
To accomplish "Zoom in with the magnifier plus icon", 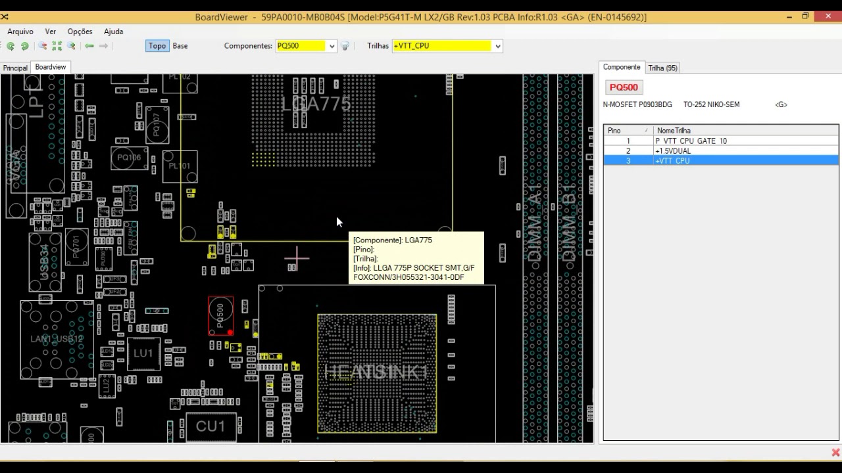I will [x=71, y=46].
